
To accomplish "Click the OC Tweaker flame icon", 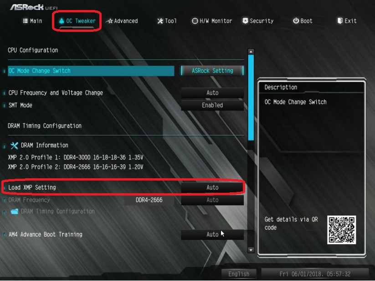I will click(62, 21).
